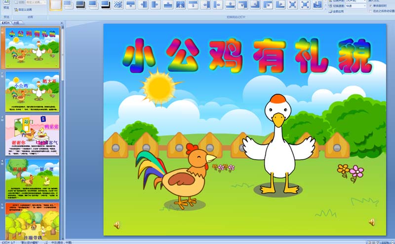Select slide 2 thumbnail in slide panel
The width and height of the screenshot is (395, 244).
[32, 92]
